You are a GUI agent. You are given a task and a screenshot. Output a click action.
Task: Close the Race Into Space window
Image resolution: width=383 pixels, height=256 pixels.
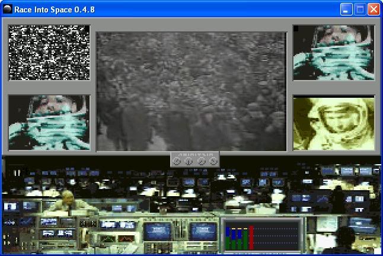pos(374,9)
